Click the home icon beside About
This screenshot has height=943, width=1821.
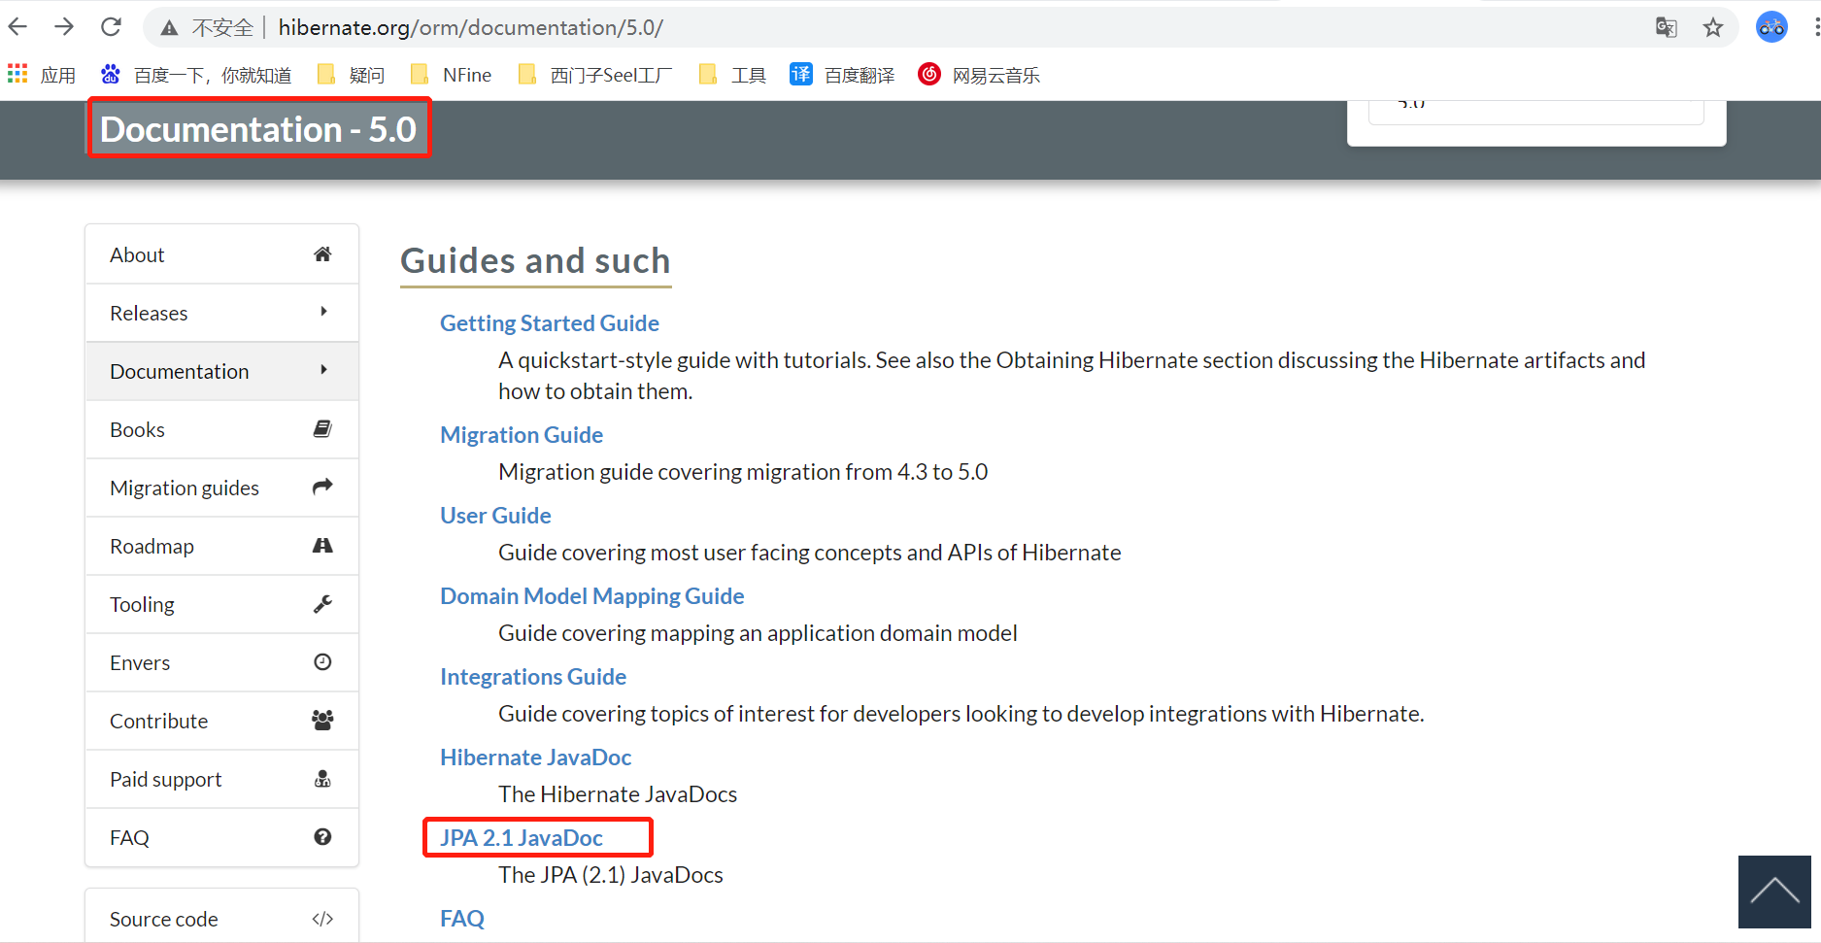(322, 254)
